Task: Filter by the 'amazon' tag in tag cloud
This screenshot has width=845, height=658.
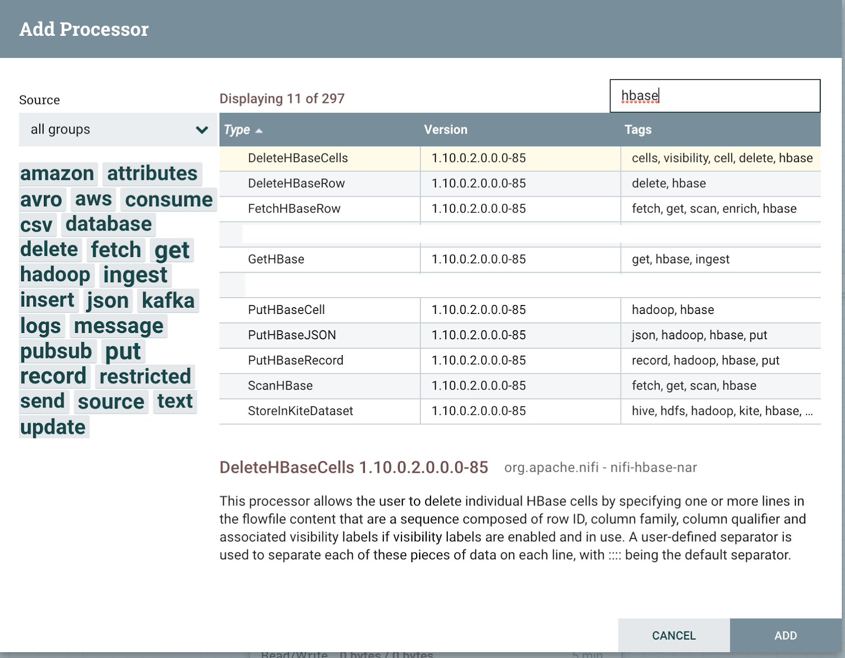Action: tap(58, 174)
